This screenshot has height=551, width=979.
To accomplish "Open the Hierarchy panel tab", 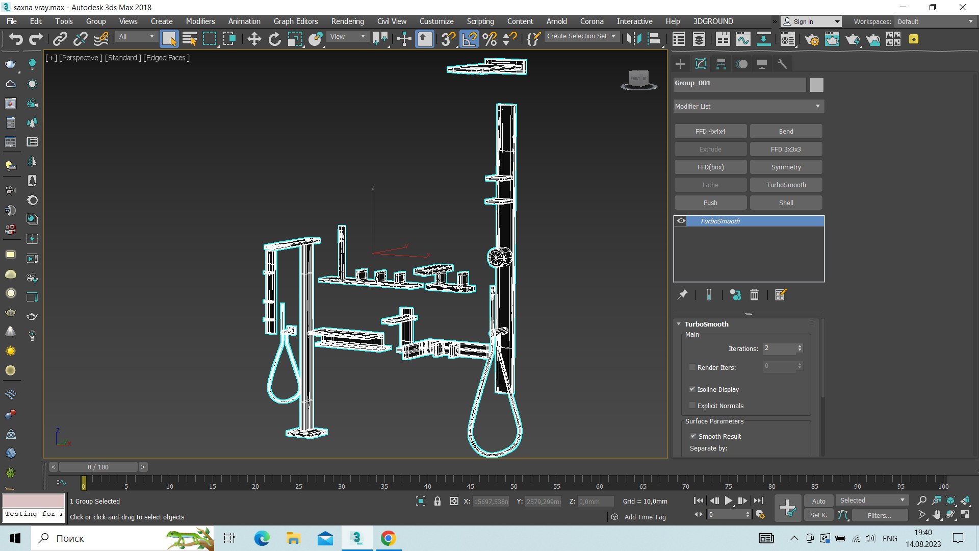I will point(721,64).
